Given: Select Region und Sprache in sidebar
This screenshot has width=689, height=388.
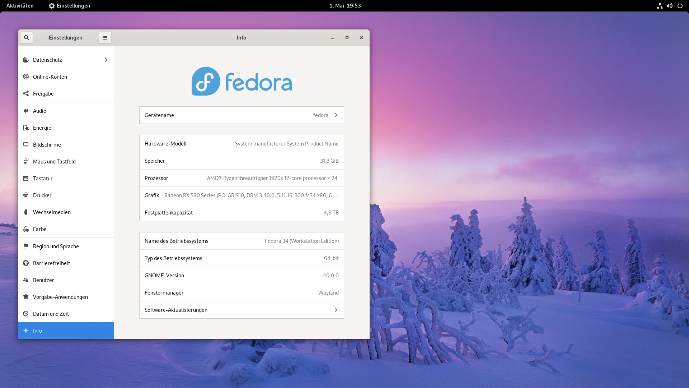Looking at the screenshot, I should coord(56,246).
